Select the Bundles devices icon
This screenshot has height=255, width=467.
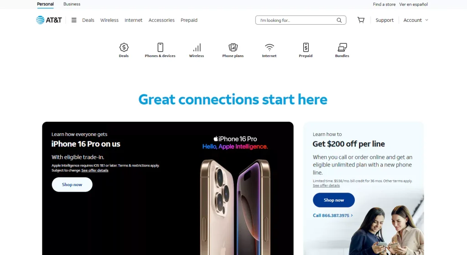coord(342,47)
